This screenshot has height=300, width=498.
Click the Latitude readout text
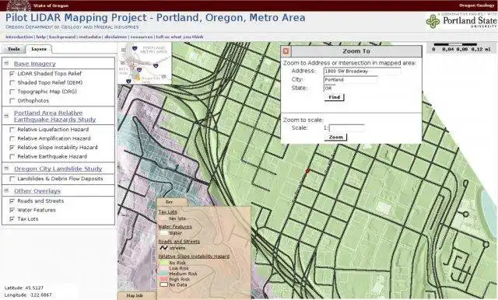(x=24, y=288)
